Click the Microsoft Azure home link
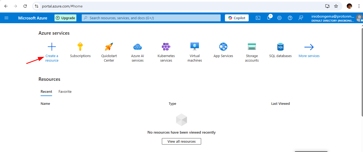The image size is (363, 152). click(33, 18)
